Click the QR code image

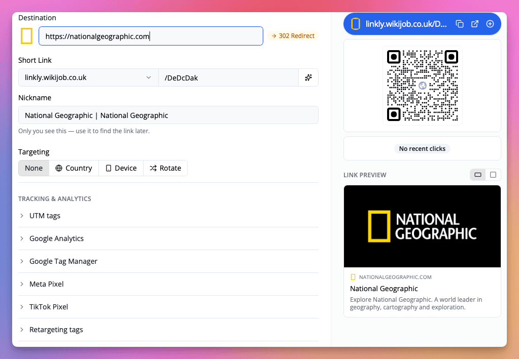point(422,86)
